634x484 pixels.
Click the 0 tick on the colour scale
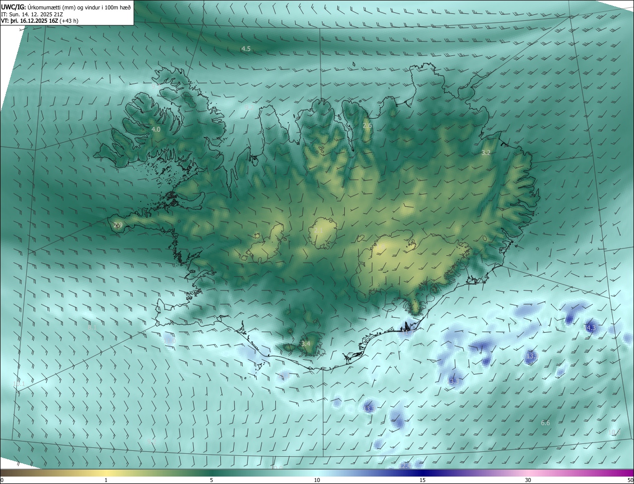pos(2,480)
